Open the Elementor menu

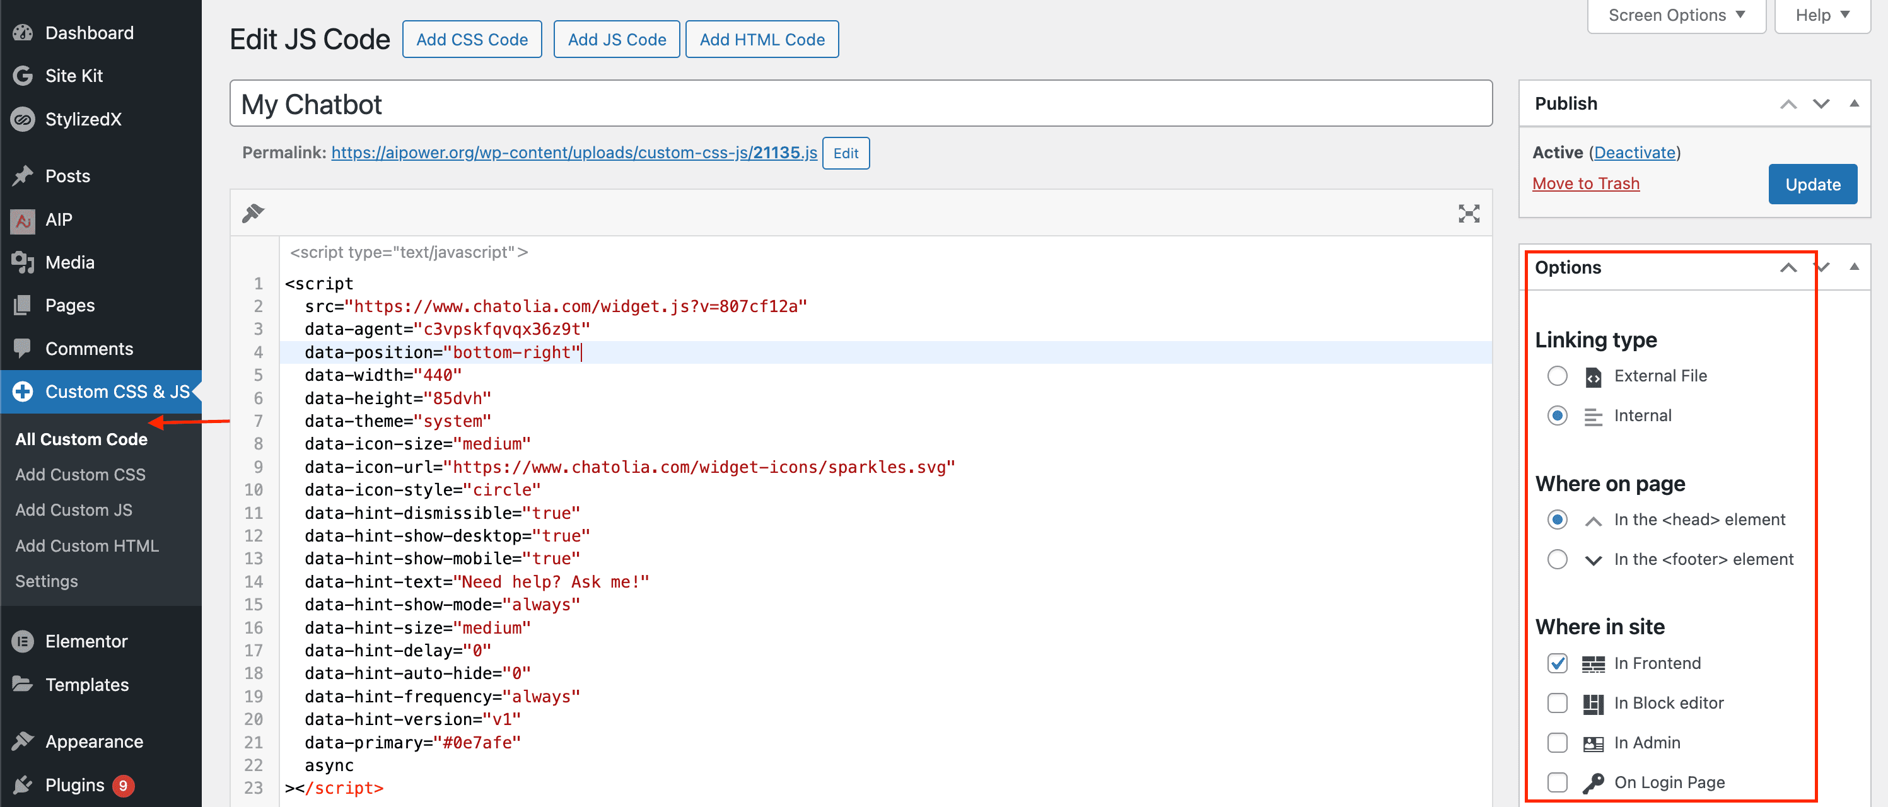86,641
